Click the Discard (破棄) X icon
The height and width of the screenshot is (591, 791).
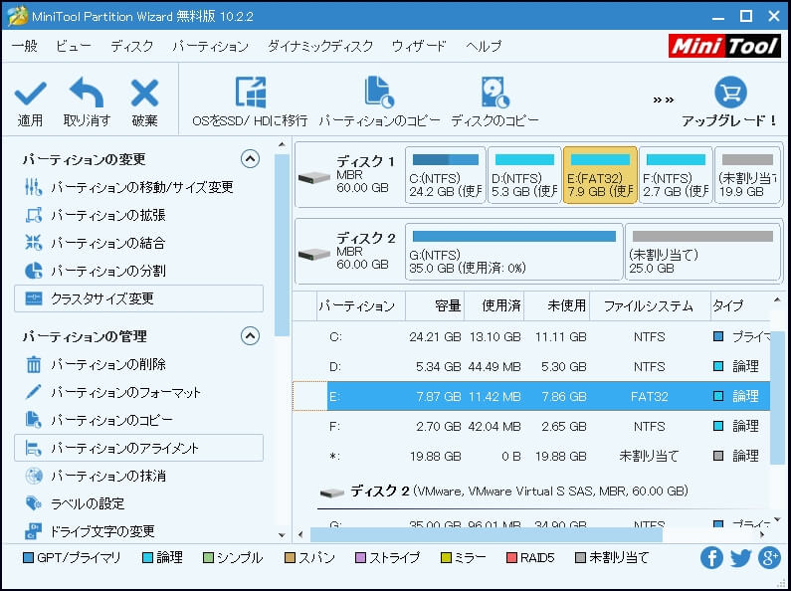[x=145, y=93]
